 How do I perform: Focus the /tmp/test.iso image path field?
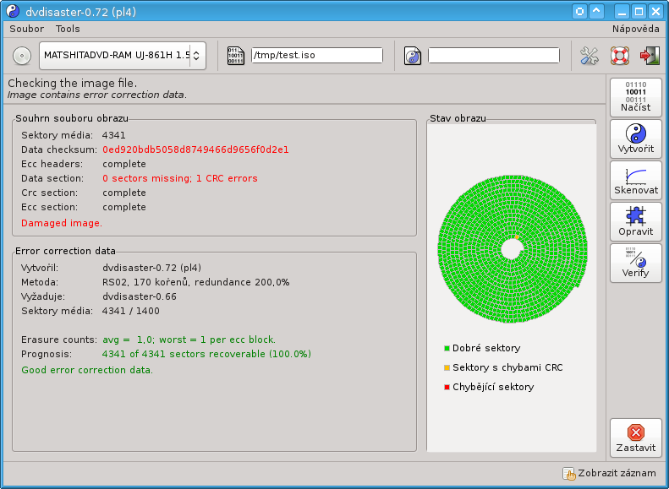click(317, 56)
